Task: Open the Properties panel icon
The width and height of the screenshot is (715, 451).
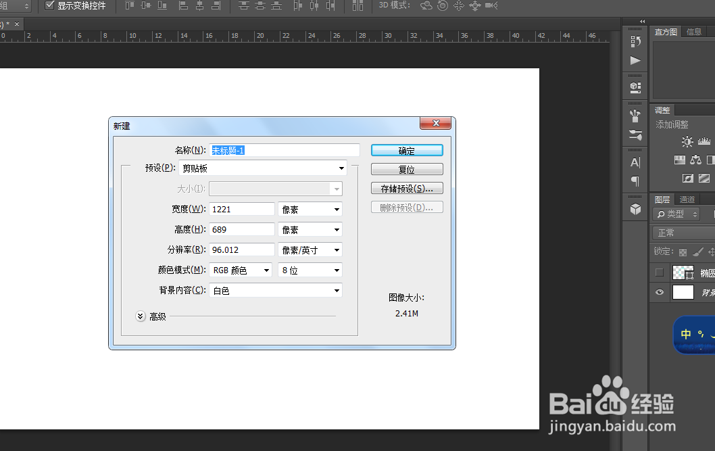Action: [635, 87]
